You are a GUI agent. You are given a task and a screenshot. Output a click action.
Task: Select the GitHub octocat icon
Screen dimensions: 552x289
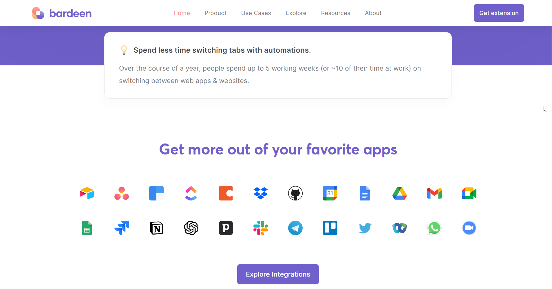pyautogui.click(x=295, y=193)
